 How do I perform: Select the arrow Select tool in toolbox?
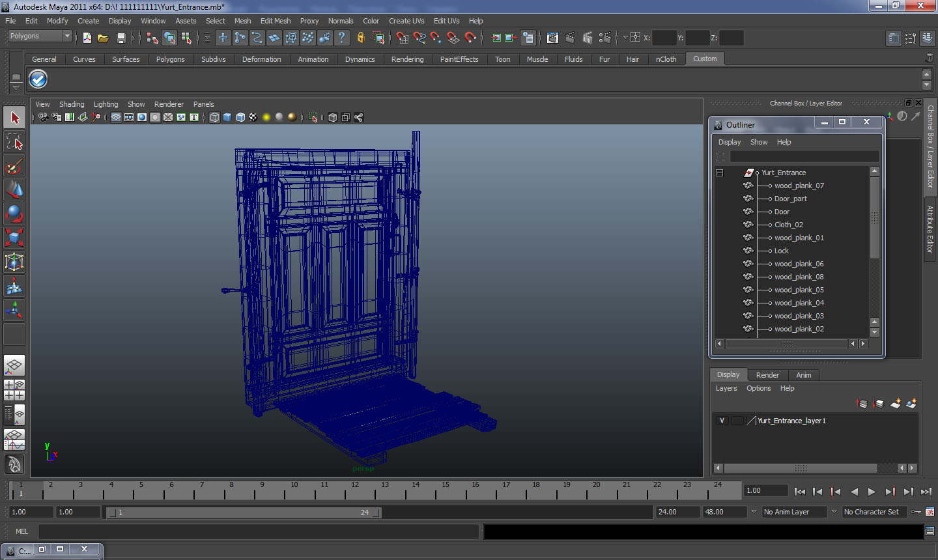(x=14, y=118)
